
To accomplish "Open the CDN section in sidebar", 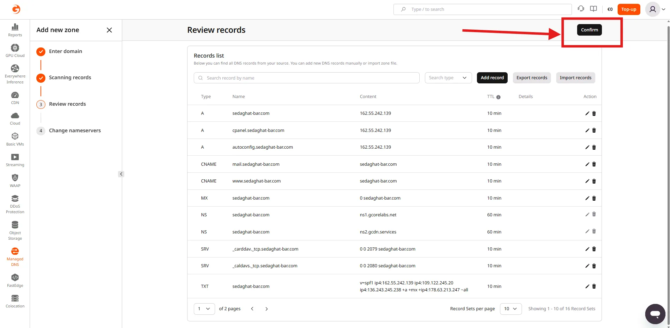I will pos(15,98).
